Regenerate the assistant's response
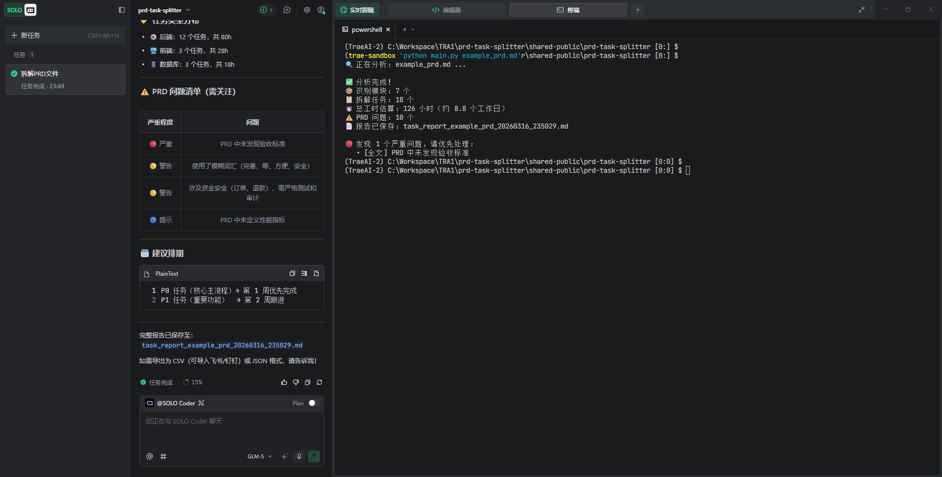Screen dimensions: 942x477 (x=319, y=382)
